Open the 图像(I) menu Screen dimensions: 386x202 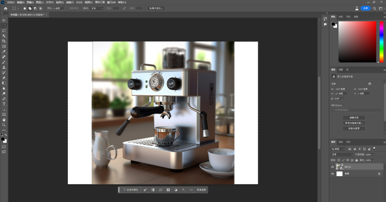pyautogui.click(x=30, y=2)
